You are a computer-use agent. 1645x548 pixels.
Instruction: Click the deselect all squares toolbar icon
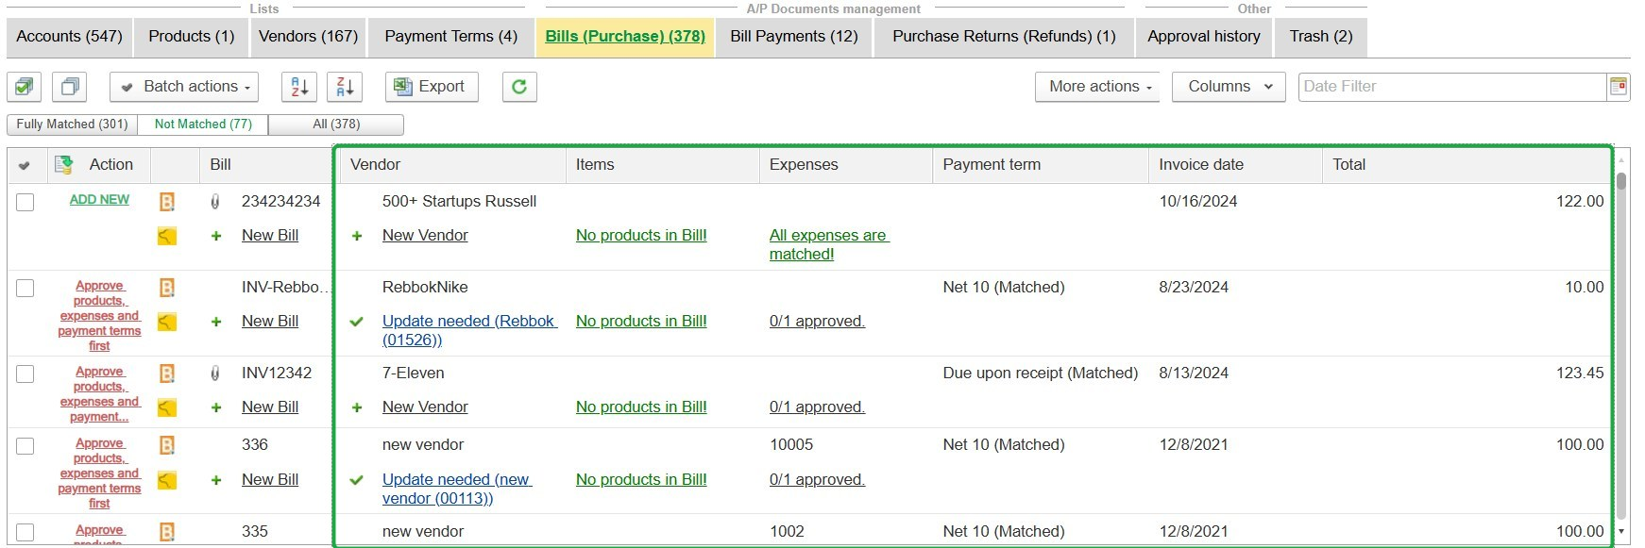point(69,87)
